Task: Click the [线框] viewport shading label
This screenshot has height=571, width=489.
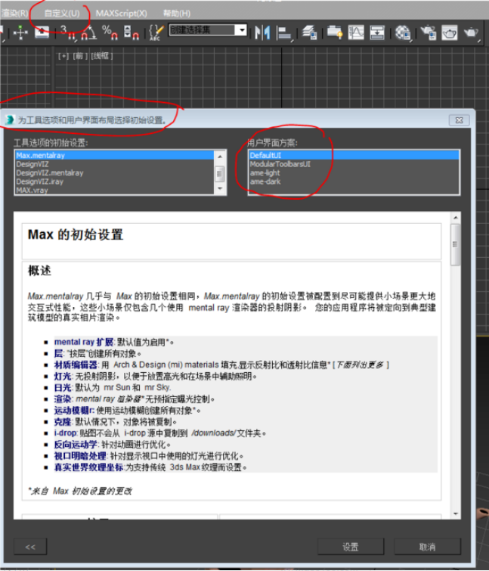Action: pos(102,56)
